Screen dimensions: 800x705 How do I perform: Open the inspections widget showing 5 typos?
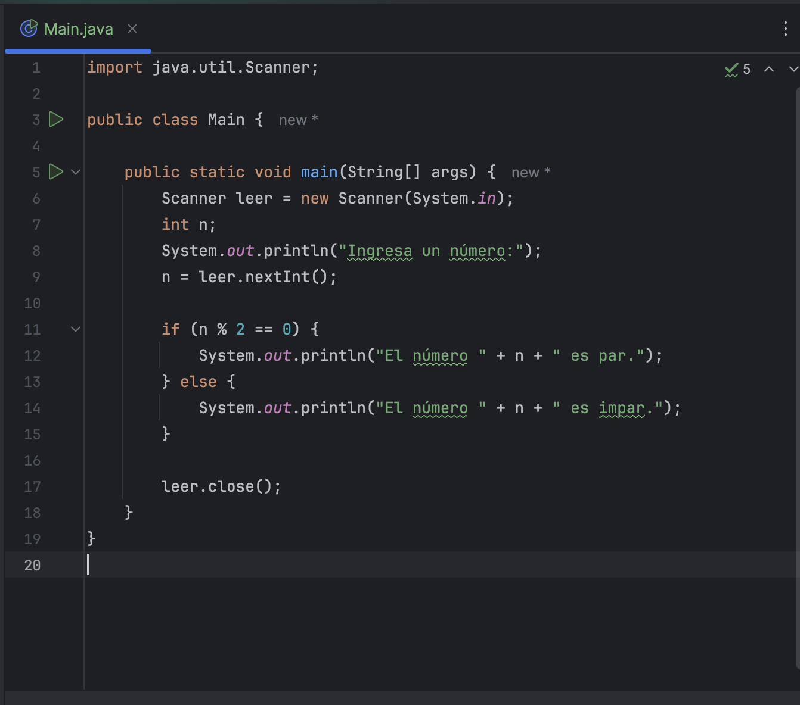click(x=737, y=69)
